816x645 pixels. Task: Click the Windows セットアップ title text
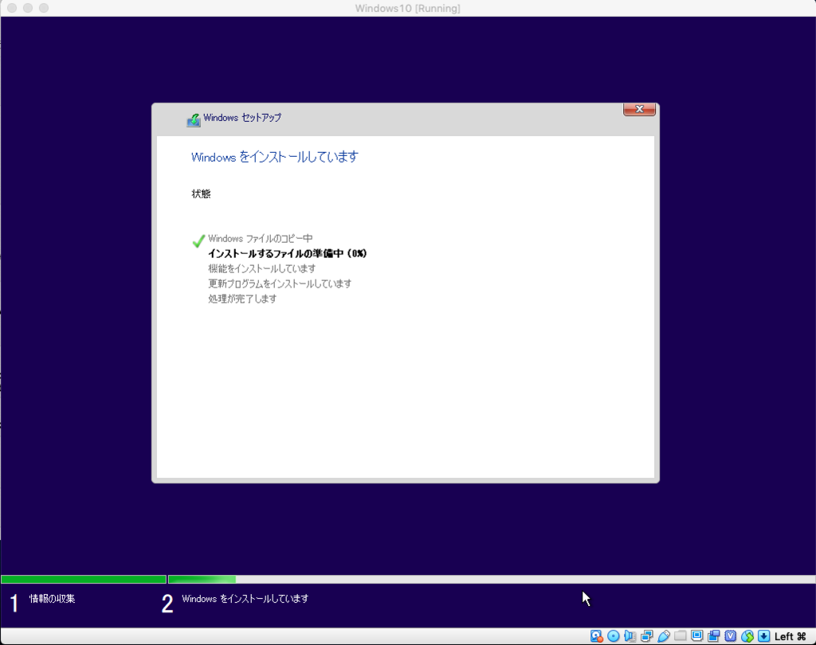242,118
